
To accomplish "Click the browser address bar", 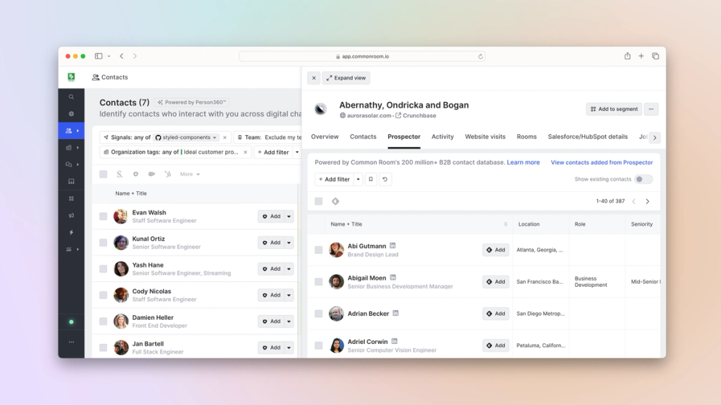I will [x=362, y=56].
